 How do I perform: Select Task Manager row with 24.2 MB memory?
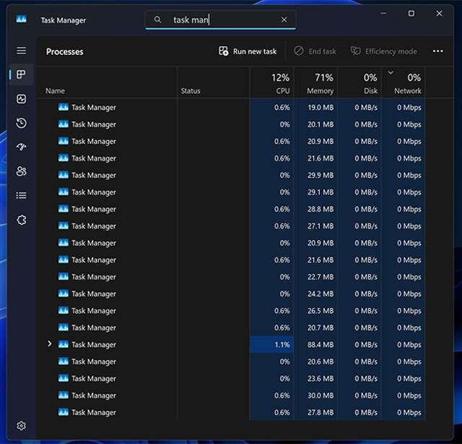click(232, 294)
